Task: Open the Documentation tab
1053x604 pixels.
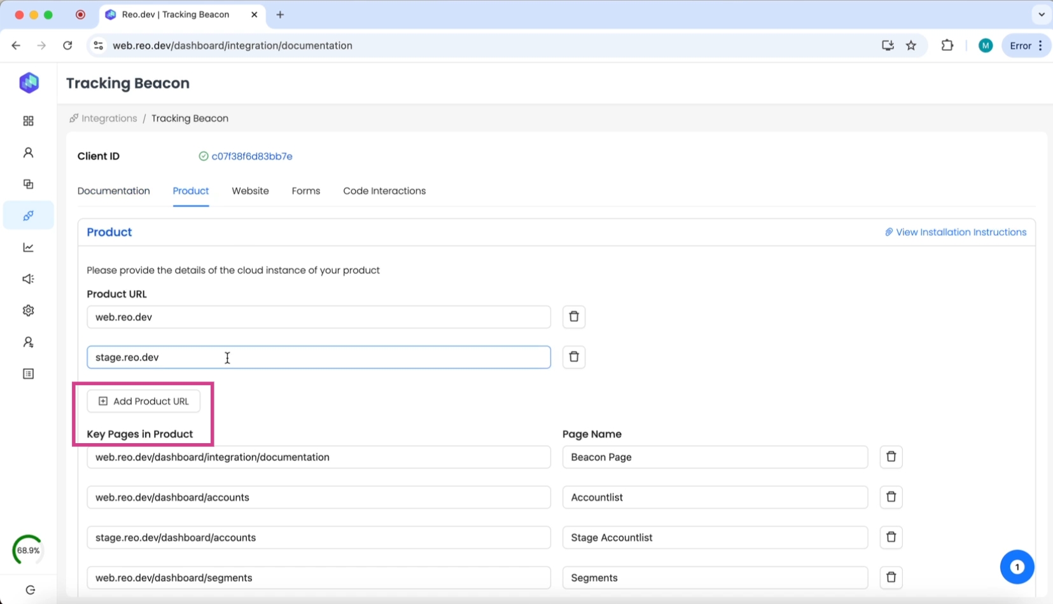Action: 113,191
